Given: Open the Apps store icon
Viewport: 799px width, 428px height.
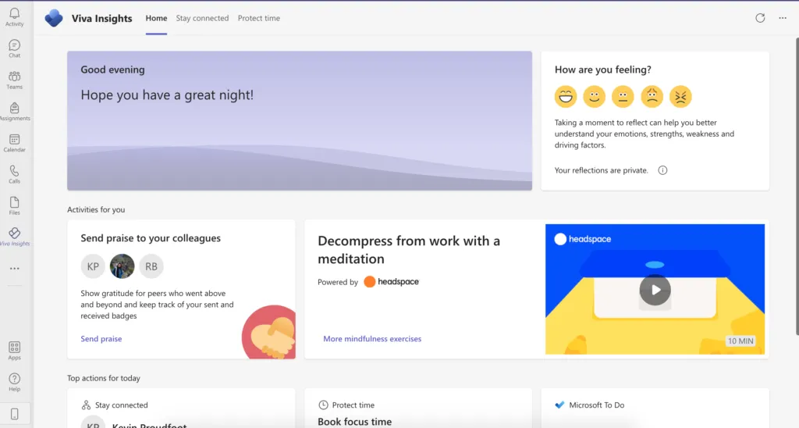Looking at the screenshot, I should [x=14, y=351].
